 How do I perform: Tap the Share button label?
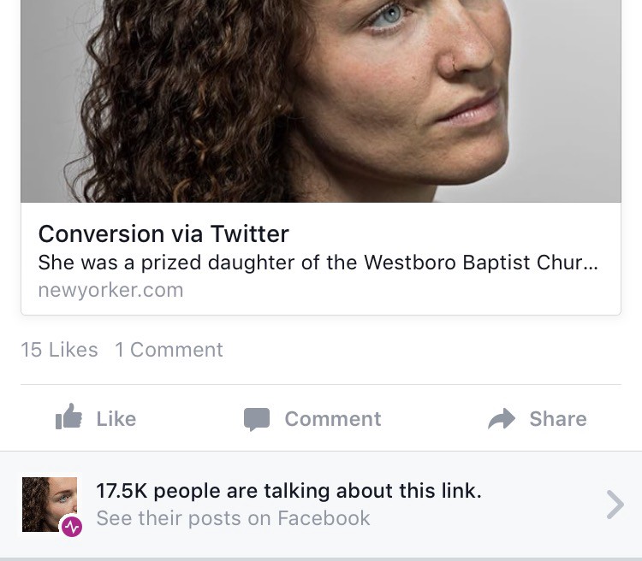[x=558, y=418]
